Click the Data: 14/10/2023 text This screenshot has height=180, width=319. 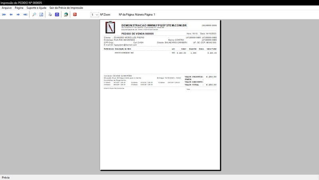pos(208,34)
